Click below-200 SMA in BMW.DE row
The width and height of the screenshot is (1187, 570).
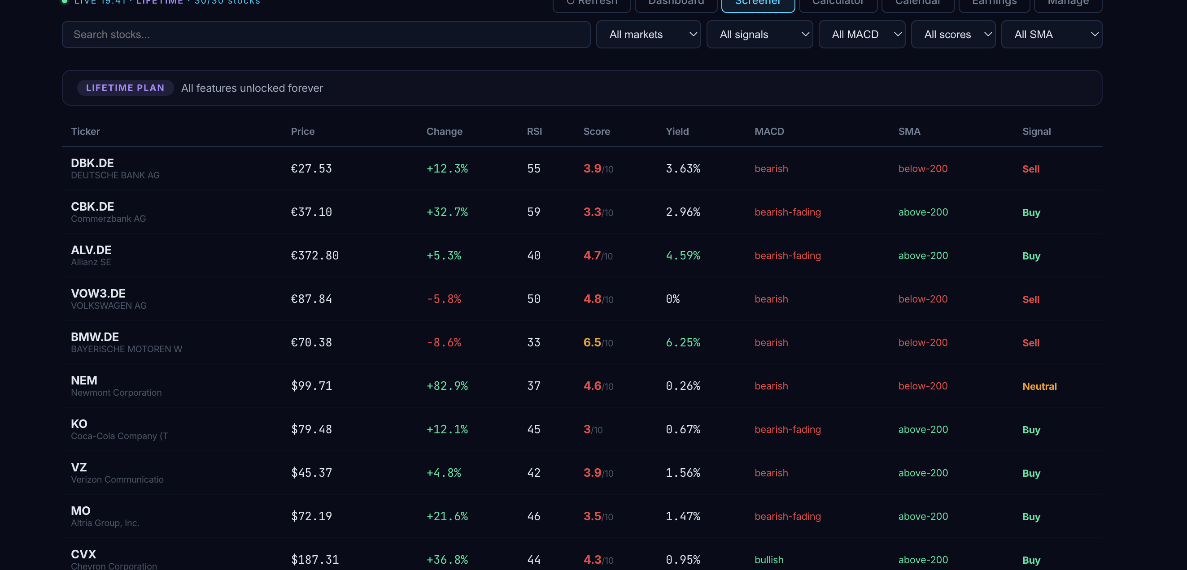[922, 342]
